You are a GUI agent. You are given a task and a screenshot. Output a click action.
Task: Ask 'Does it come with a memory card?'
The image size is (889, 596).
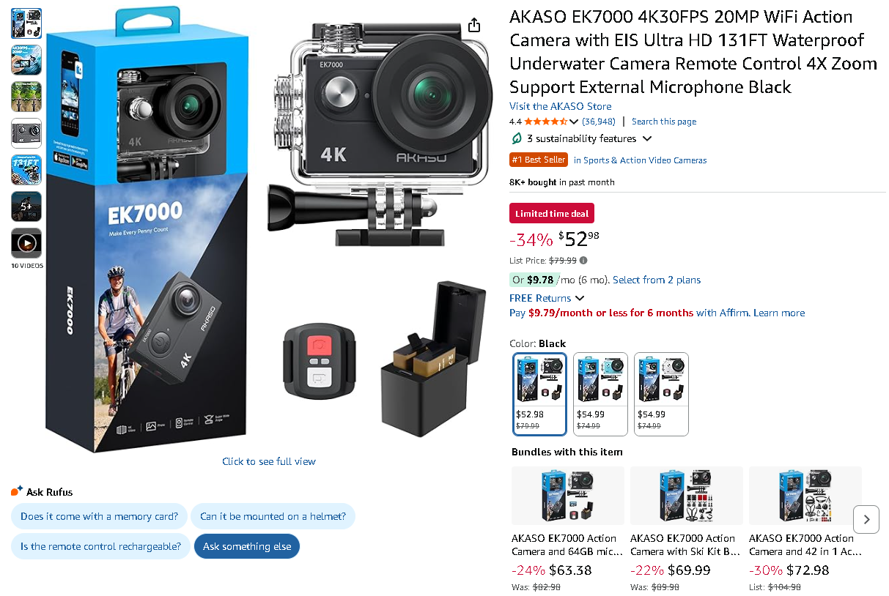[x=99, y=516]
